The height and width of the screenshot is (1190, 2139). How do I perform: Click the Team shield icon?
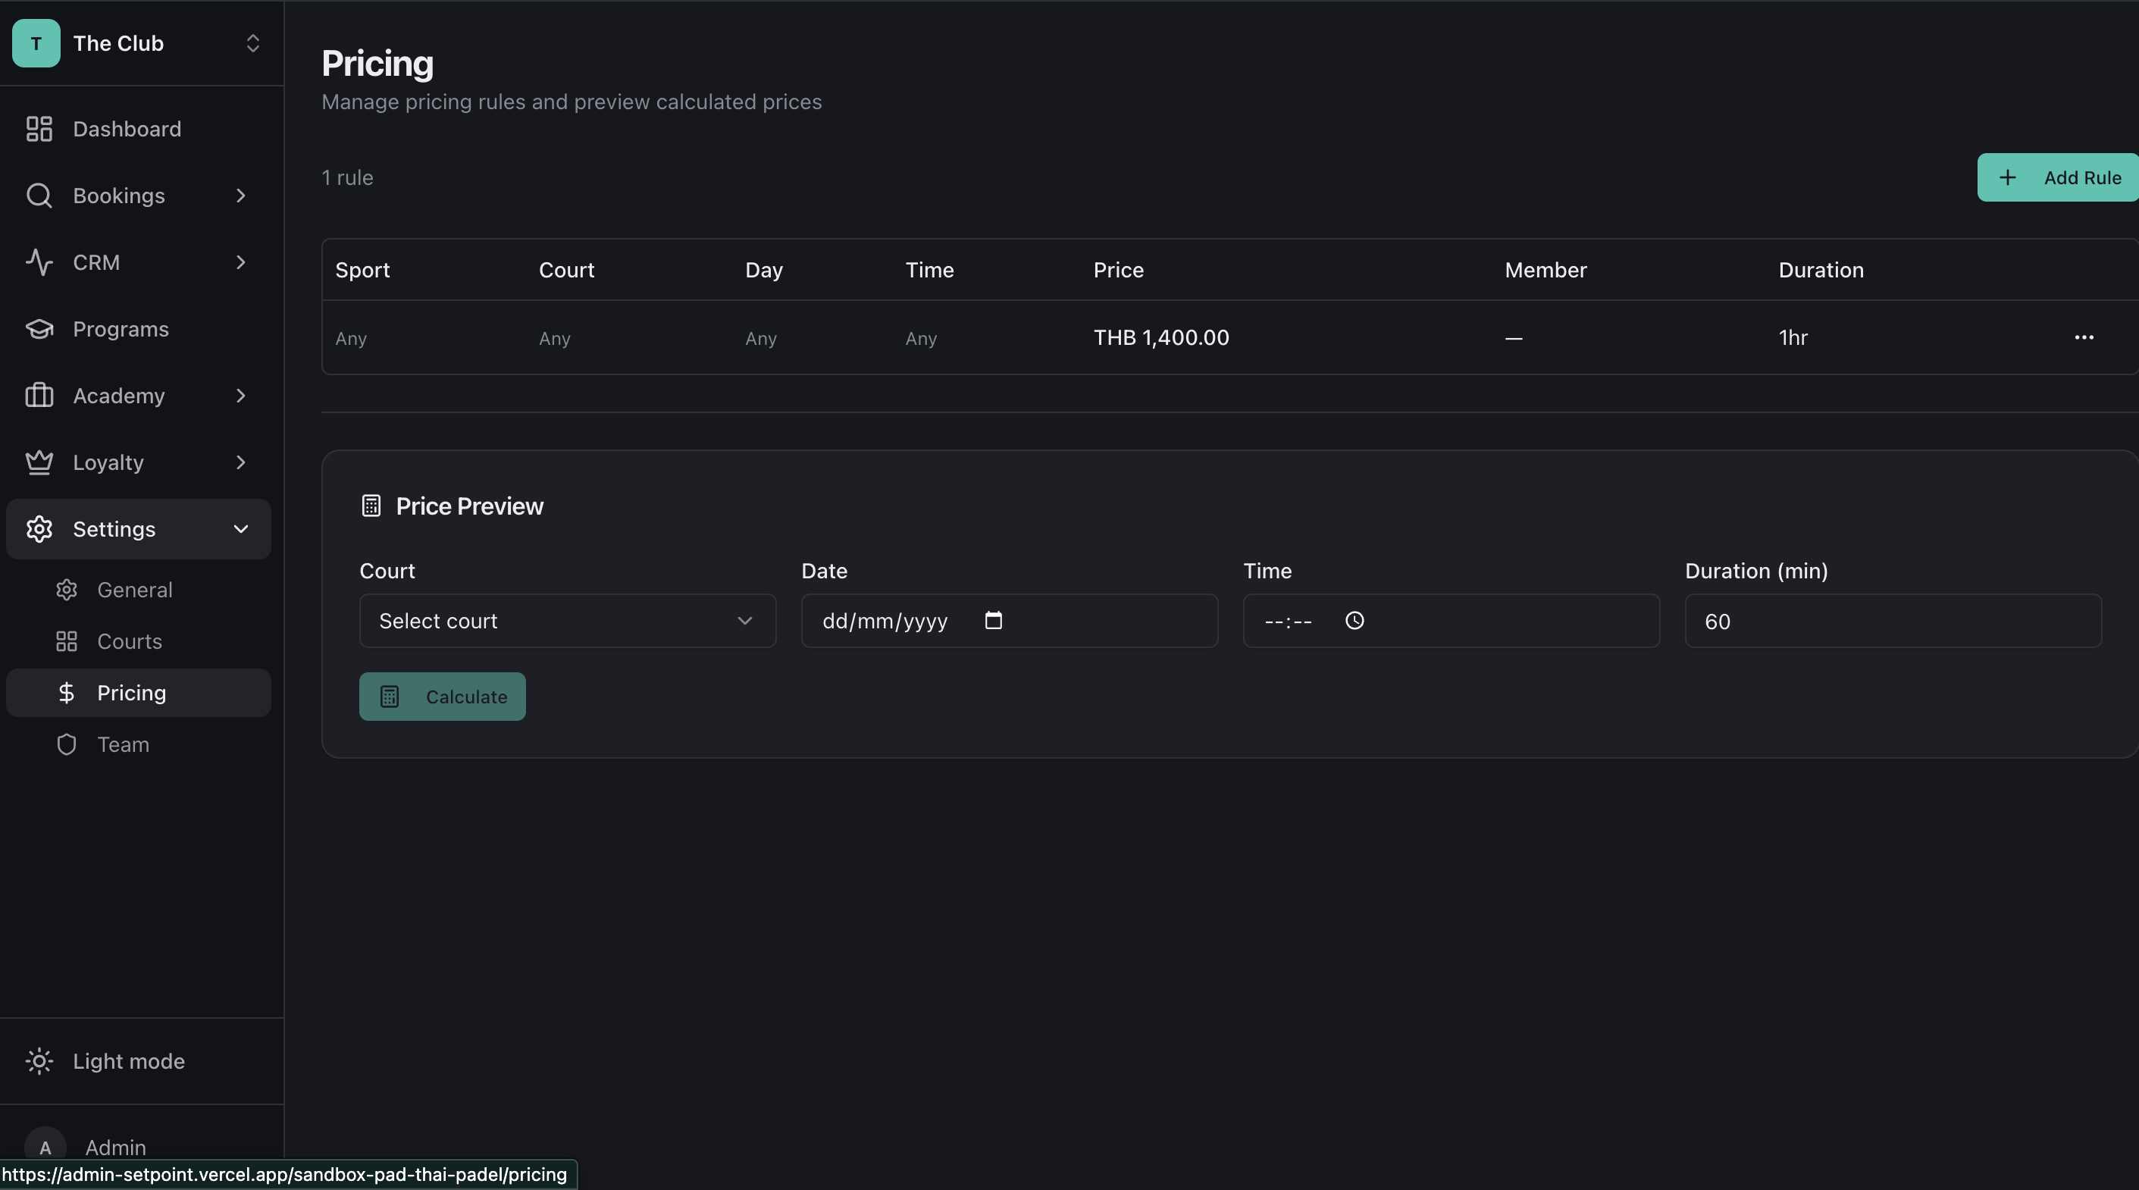pos(67,744)
